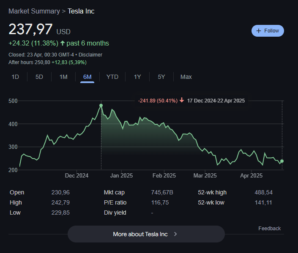The width and height of the screenshot is (298, 253).
Task: Click the plus icon in Follow button
Action: [258, 31]
